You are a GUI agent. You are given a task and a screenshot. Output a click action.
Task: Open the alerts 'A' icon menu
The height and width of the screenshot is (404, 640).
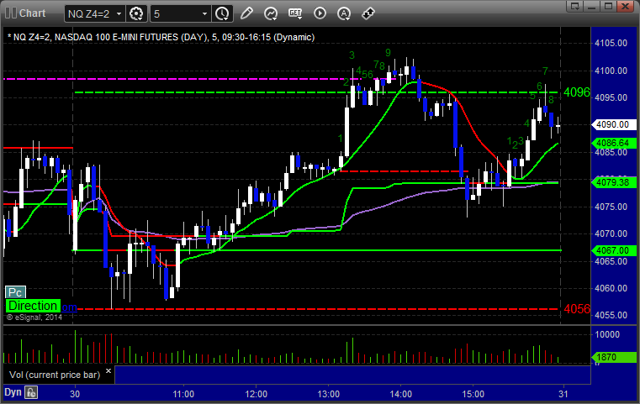(x=344, y=14)
